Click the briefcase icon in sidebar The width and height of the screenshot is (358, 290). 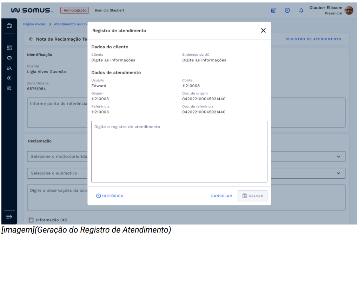9,26
